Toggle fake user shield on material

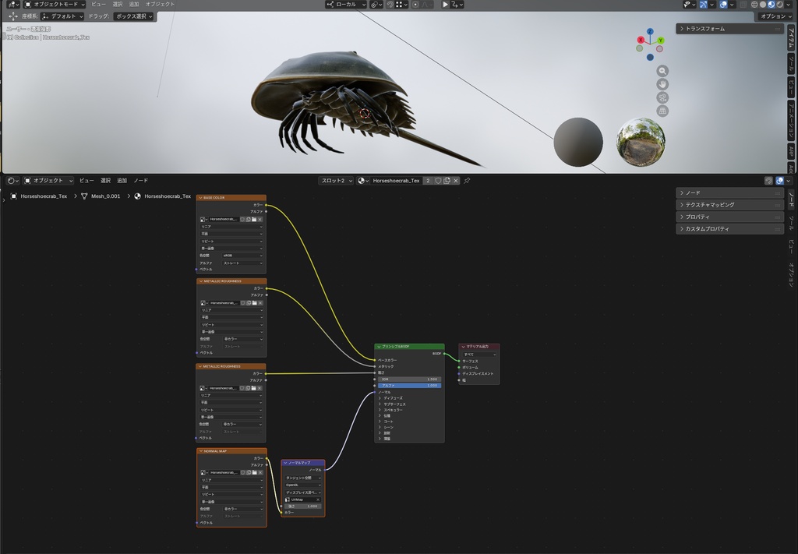pos(438,181)
